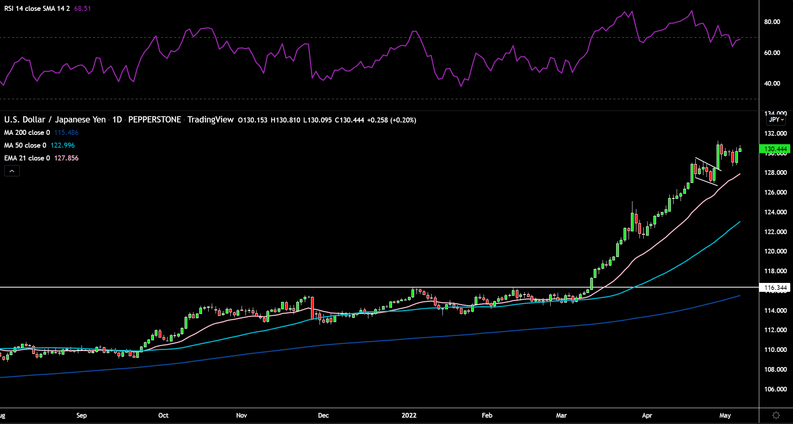The image size is (793, 424).
Task: Click the 80.00 level on RSI scale
Action: [772, 22]
